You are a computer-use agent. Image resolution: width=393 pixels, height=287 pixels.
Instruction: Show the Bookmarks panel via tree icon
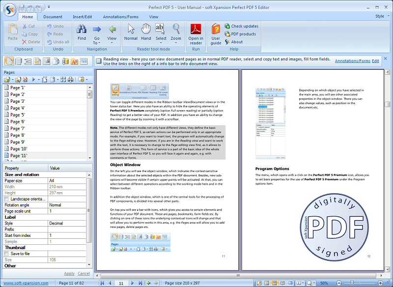[x=28, y=61]
